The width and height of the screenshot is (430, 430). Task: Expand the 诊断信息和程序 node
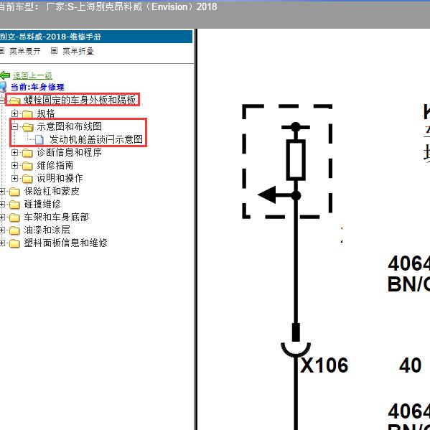[x=15, y=152]
